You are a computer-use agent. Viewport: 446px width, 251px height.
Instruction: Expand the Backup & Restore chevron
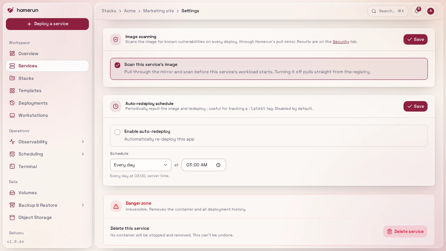point(83,205)
